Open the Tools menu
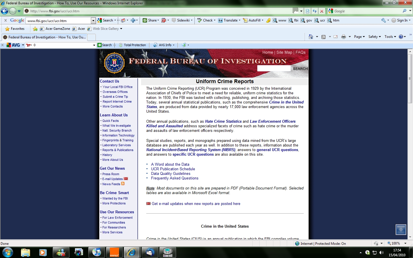The width and height of the screenshot is (413, 258). tap(390, 37)
